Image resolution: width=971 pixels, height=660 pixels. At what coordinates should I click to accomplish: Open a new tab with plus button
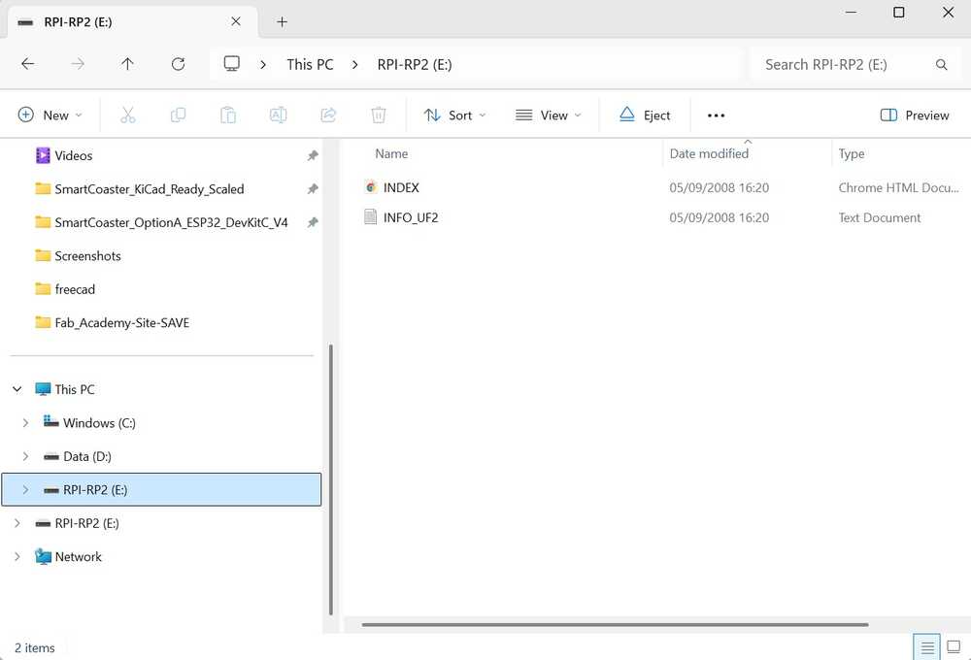pos(282,21)
